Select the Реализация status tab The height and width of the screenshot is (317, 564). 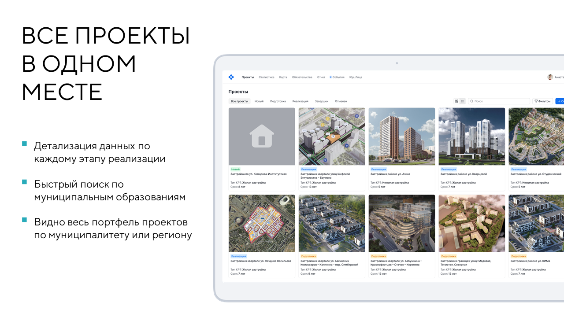301,101
